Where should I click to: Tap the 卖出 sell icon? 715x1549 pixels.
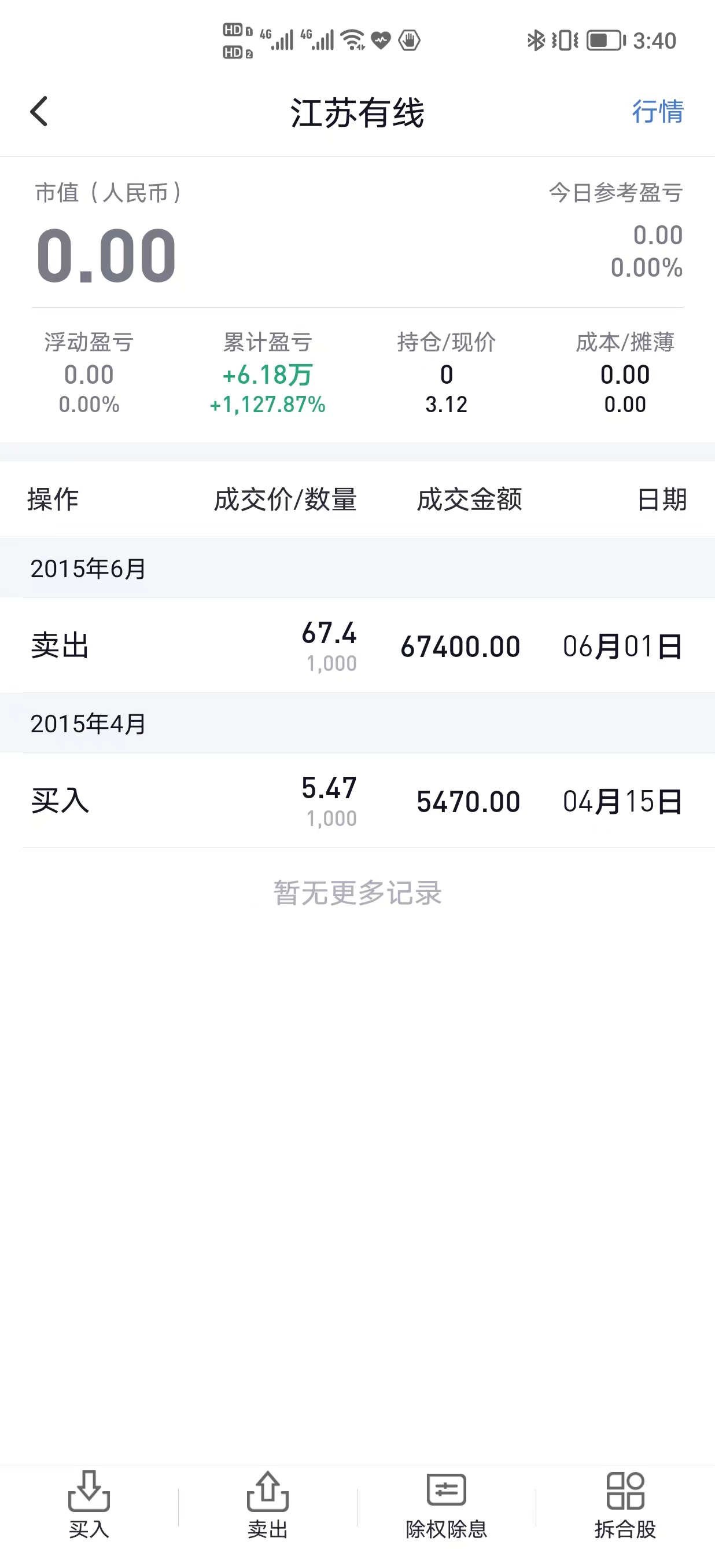point(267,1492)
